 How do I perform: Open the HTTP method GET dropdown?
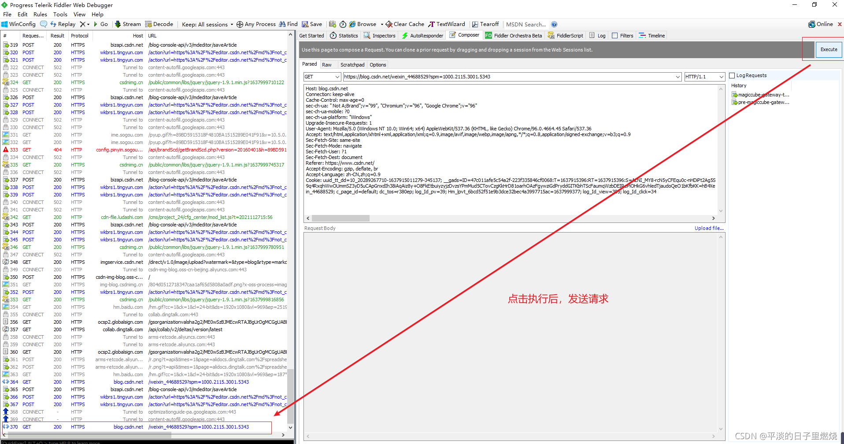(x=322, y=77)
